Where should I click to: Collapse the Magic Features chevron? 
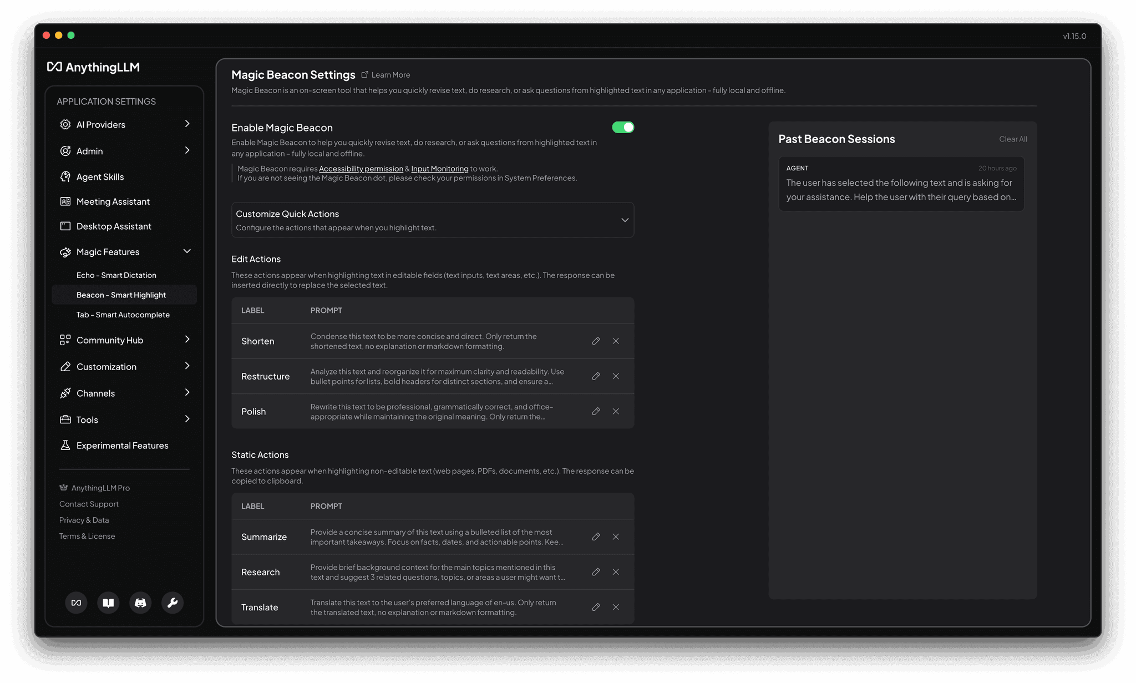[187, 251]
